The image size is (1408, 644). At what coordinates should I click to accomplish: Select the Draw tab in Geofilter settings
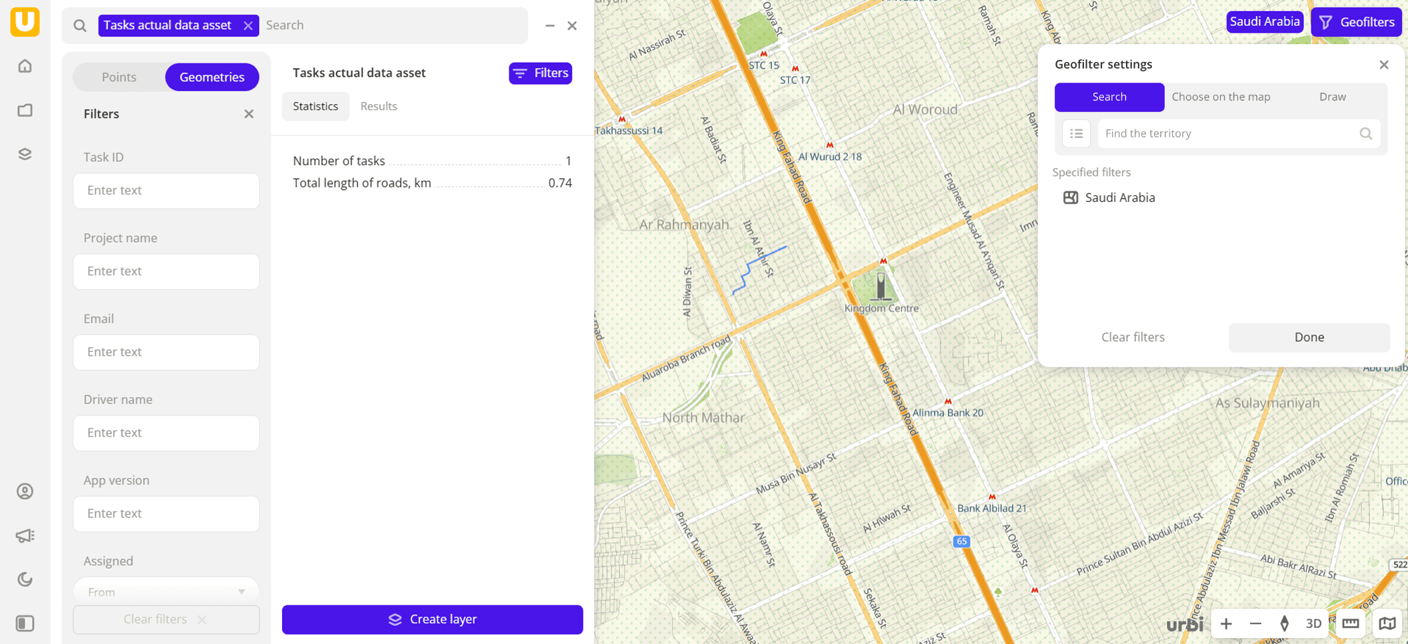1332,97
